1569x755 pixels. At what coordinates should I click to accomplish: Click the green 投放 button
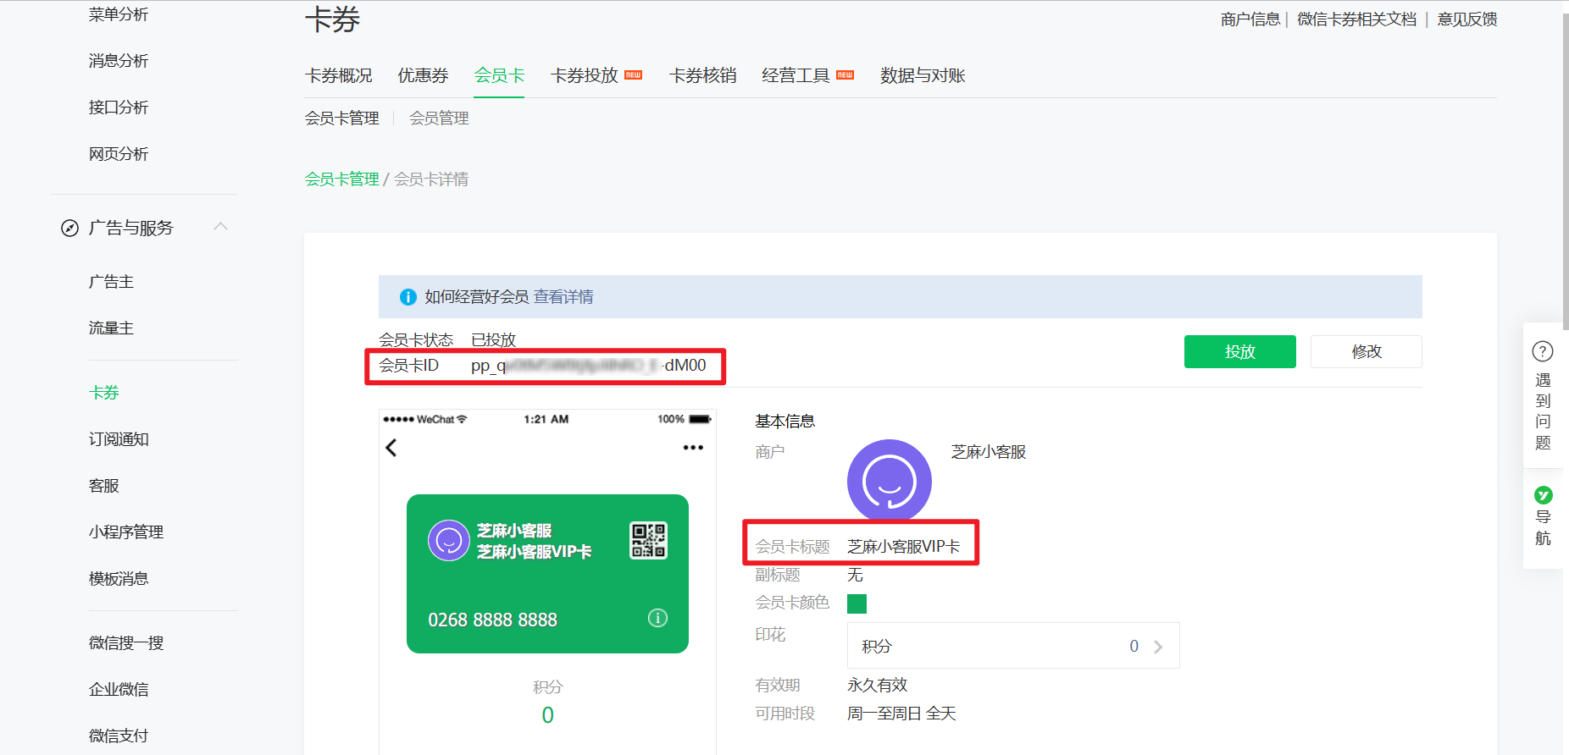tap(1239, 351)
